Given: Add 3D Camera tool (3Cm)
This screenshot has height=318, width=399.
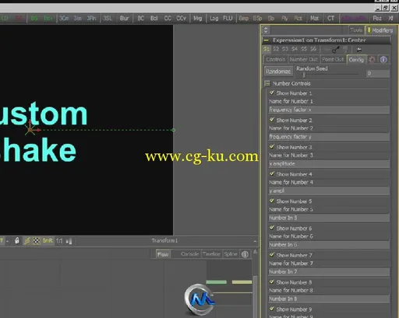Looking at the screenshot, I should 64,19.
